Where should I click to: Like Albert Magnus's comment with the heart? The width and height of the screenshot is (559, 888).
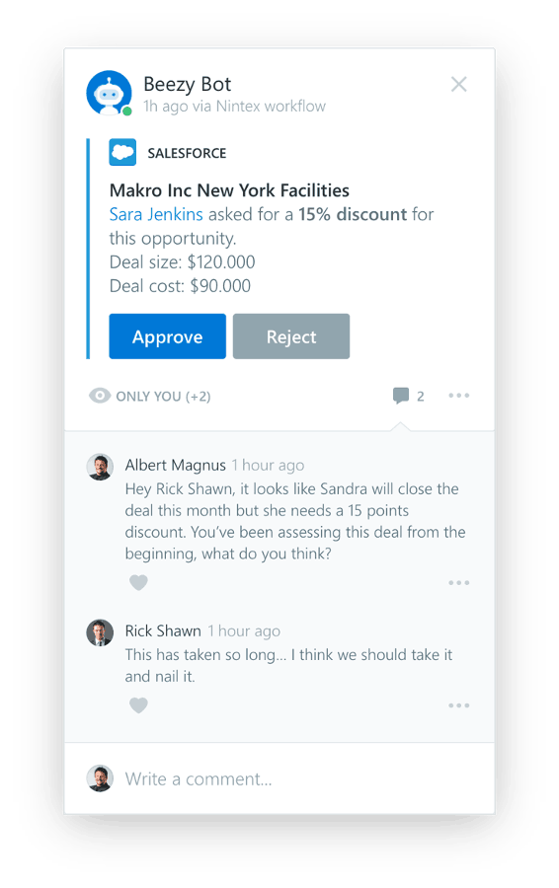pyautogui.click(x=138, y=582)
